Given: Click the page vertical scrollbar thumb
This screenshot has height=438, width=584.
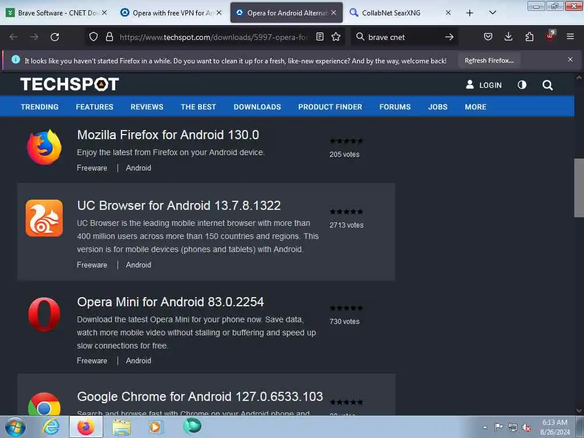Looking at the screenshot, I should (x=579, y=188).
